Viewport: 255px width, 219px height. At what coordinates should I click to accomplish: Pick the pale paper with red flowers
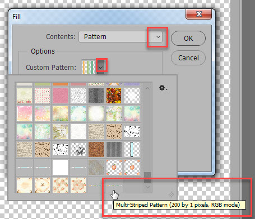24,96
